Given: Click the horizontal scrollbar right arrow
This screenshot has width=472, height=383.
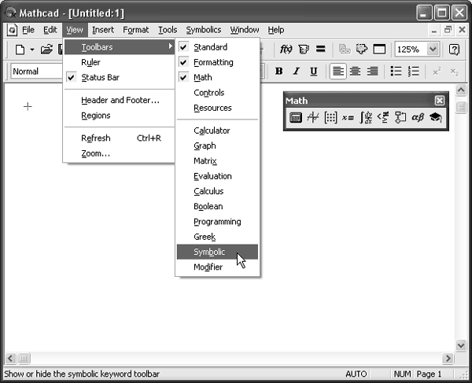Looking at the screenshot, I should [x=448, y=359].
